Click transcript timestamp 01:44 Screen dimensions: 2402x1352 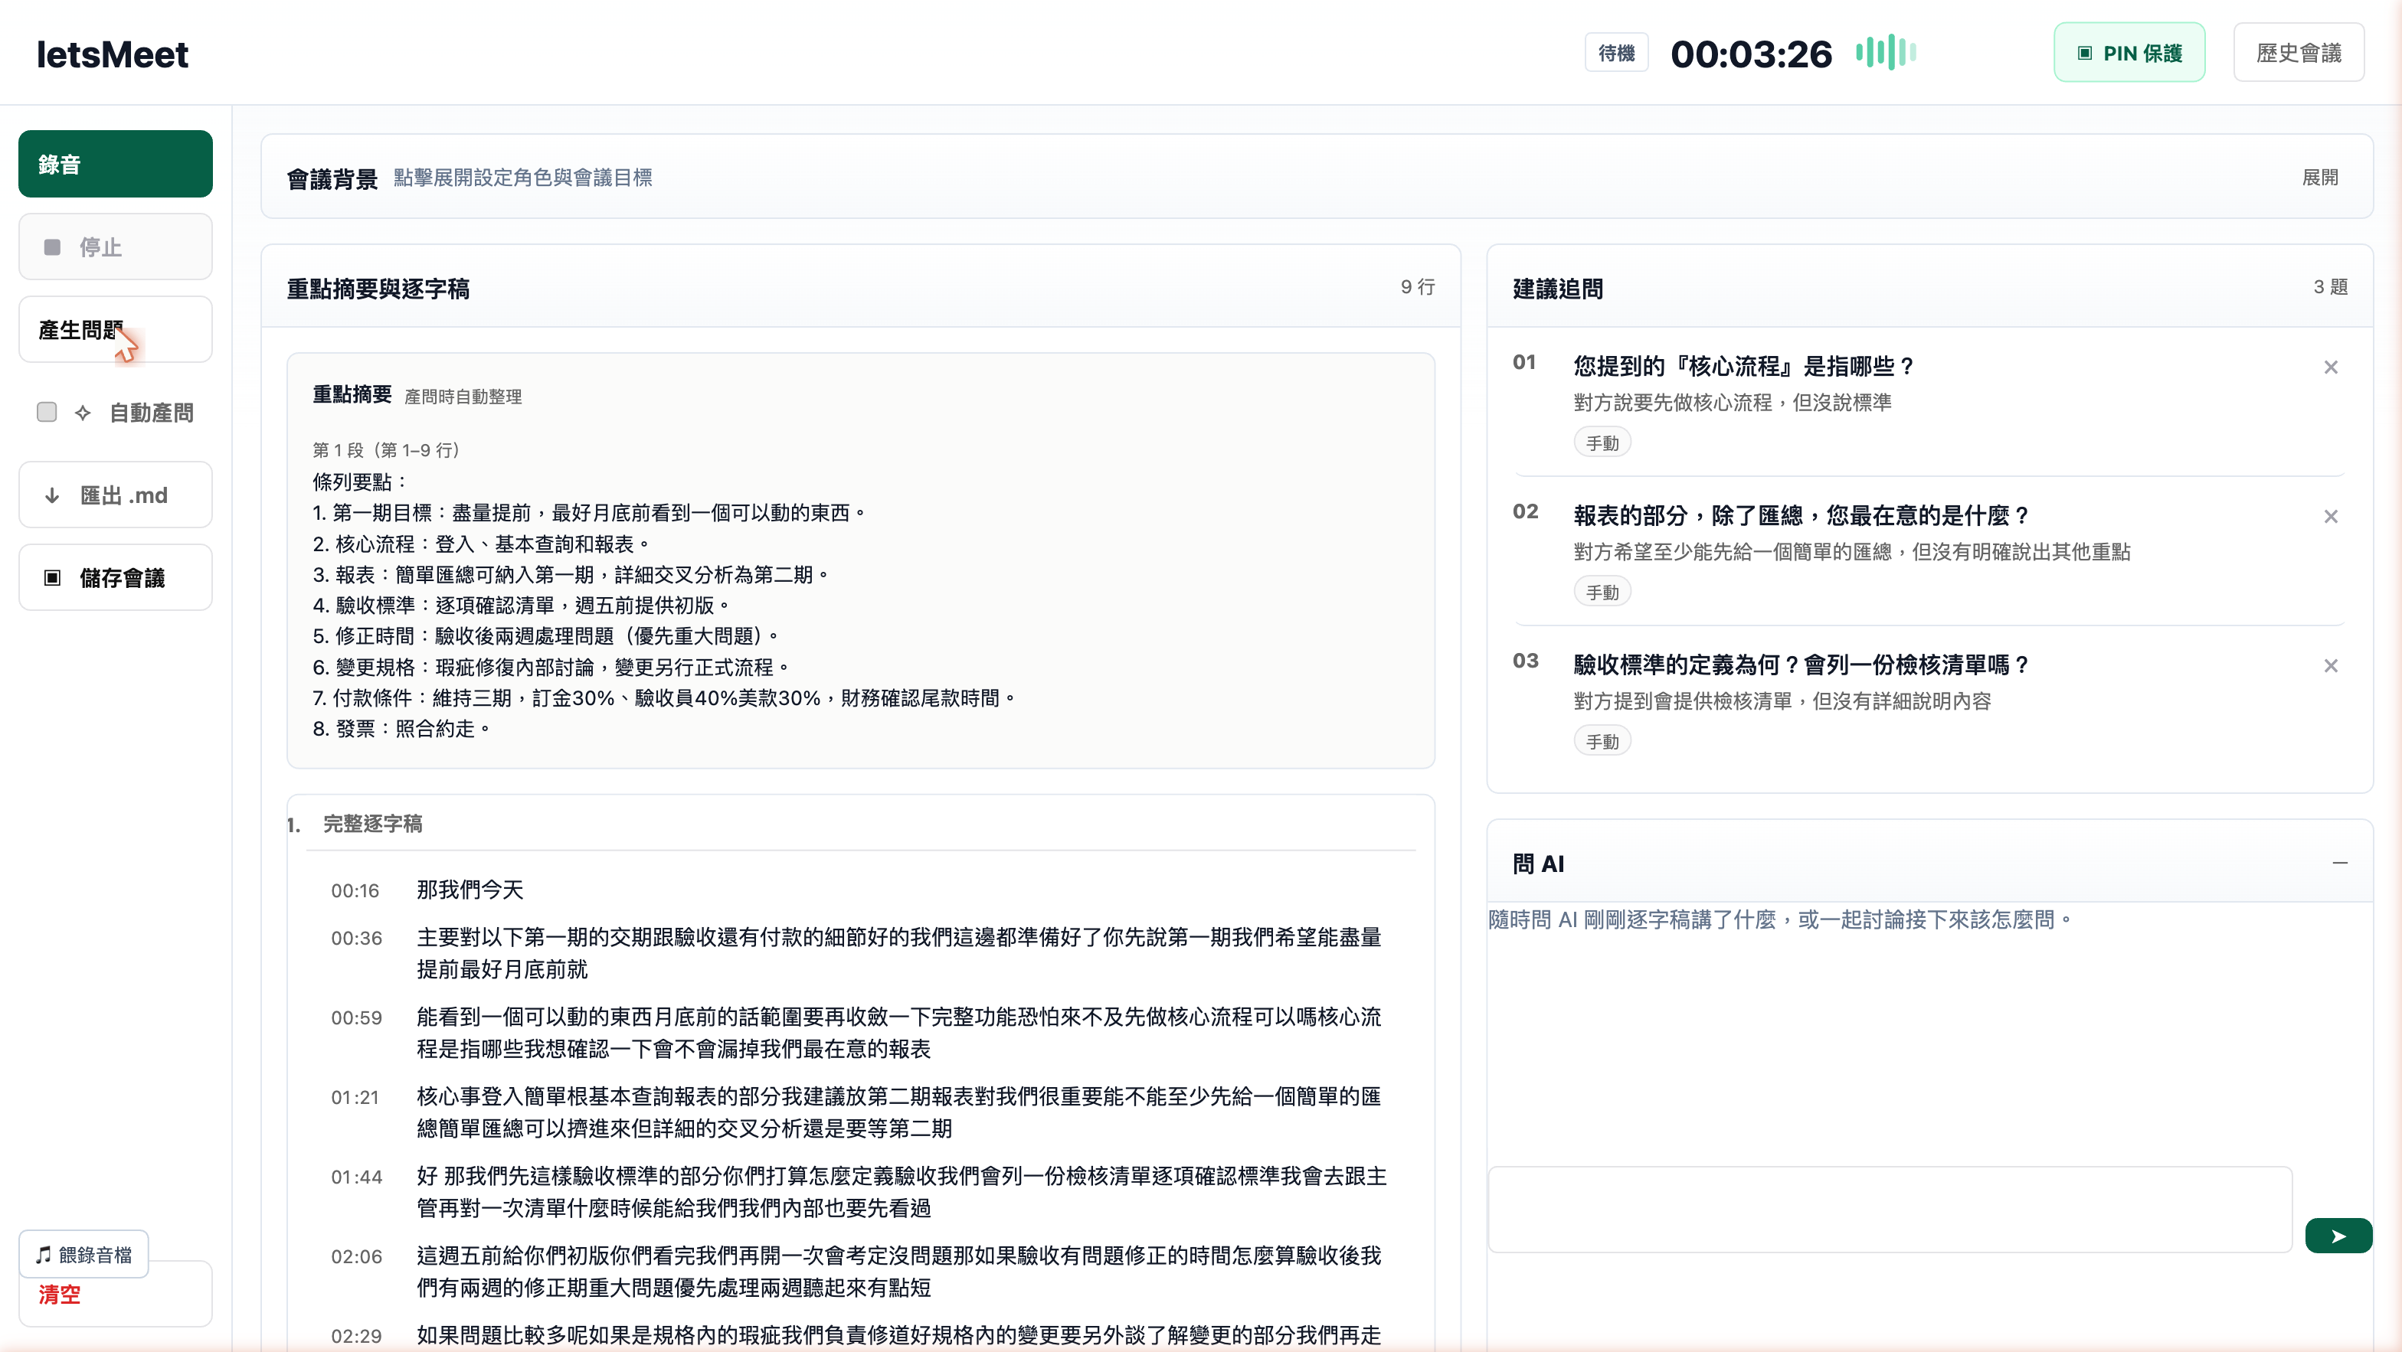pyautogui.click(x=356, y=1177)
